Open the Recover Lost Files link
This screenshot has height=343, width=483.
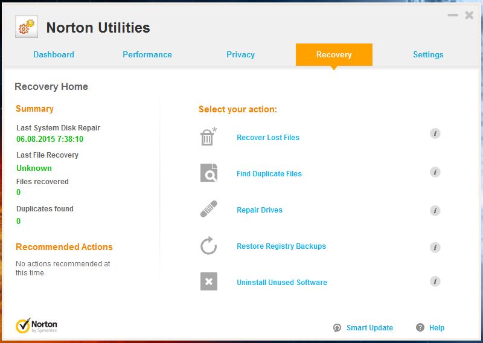click(x=268, y=138)
